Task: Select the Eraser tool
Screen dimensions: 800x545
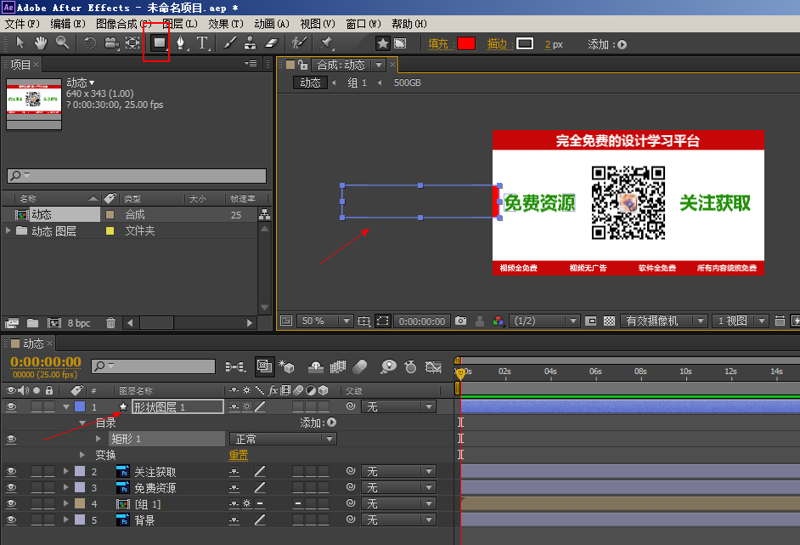Action: (272, 43)
